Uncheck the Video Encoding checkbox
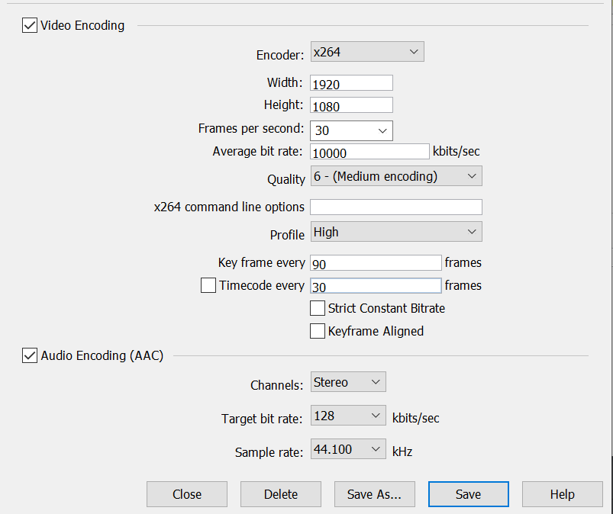 (30, 26)
